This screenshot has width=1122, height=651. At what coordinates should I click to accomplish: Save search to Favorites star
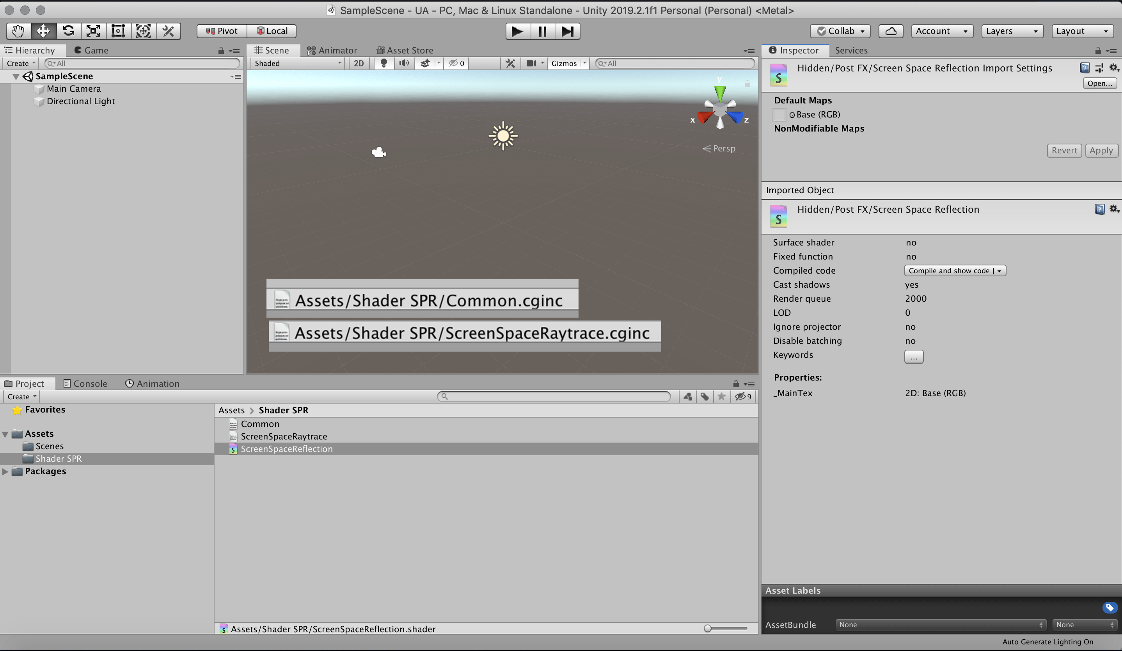722,396
